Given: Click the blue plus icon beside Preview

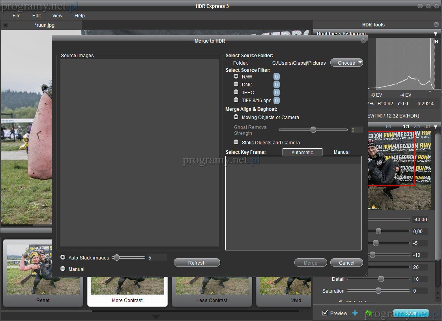Looking at the screenshot, I should click(355, 313).
